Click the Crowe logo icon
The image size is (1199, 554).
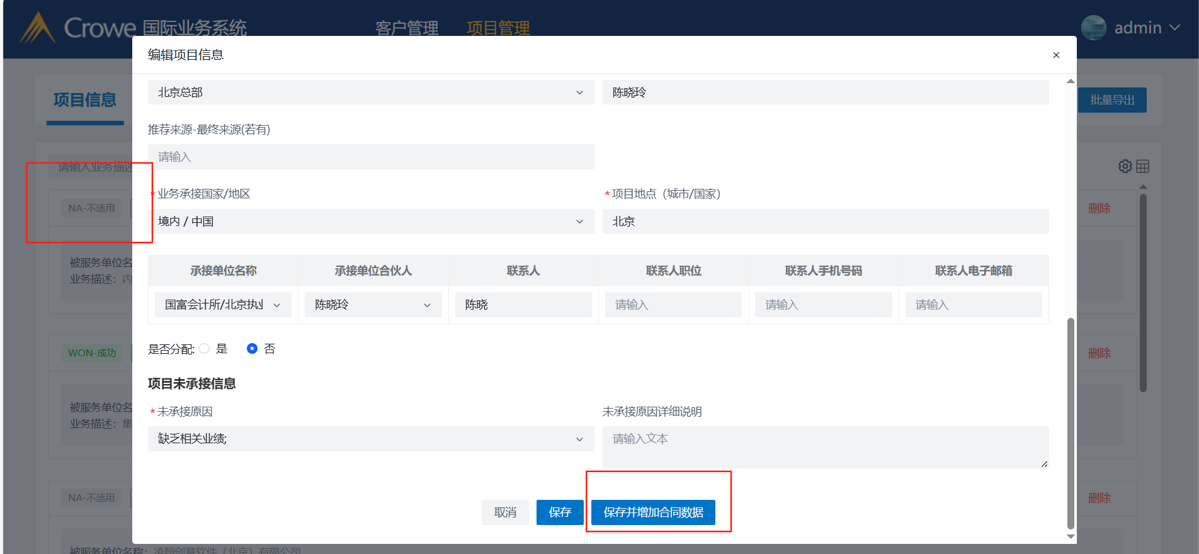click(37, 28)
